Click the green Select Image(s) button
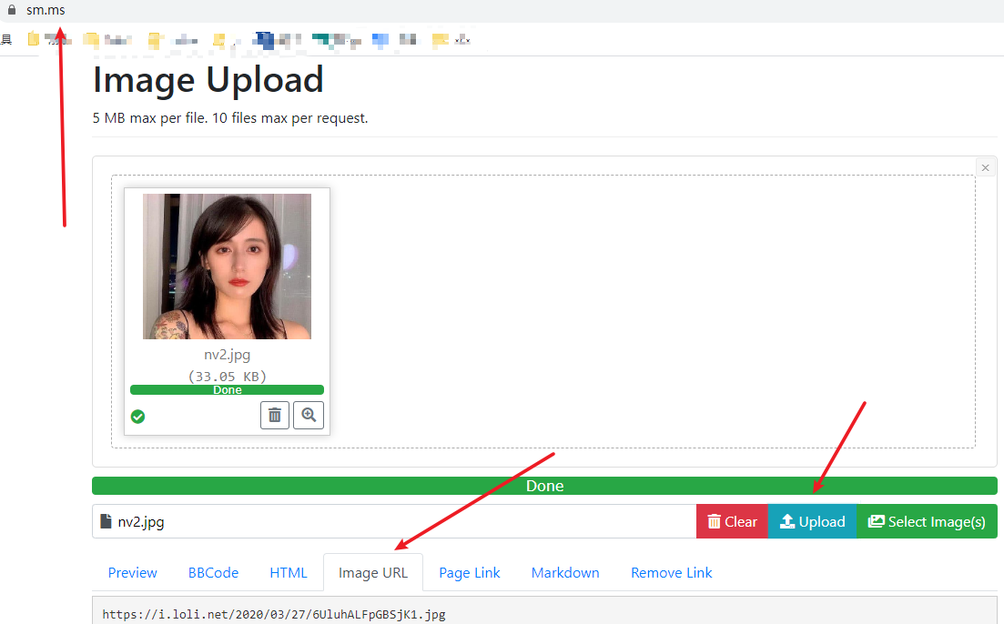The height and width of the screenshot is (624, 1004). pyautogui.click(x=927, y=521)
